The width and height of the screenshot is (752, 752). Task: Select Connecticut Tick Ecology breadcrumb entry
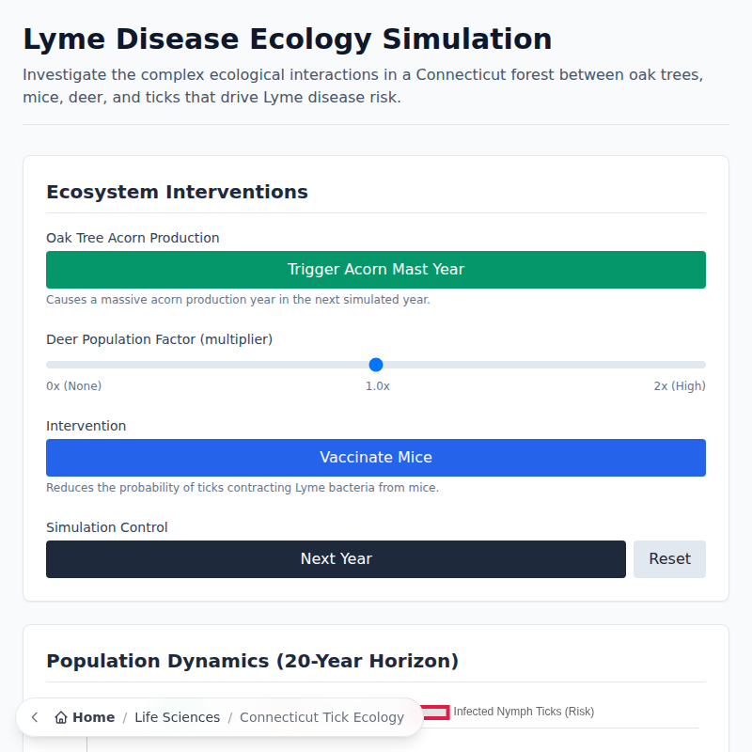click(322, 717)
